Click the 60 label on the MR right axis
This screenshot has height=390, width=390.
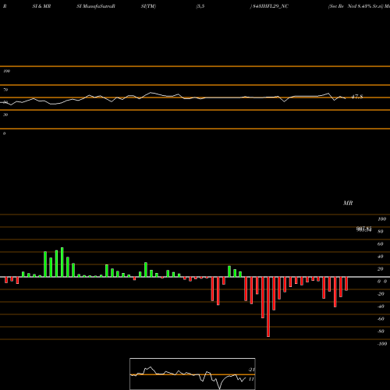pyautogui.click(x=380, y=244)
